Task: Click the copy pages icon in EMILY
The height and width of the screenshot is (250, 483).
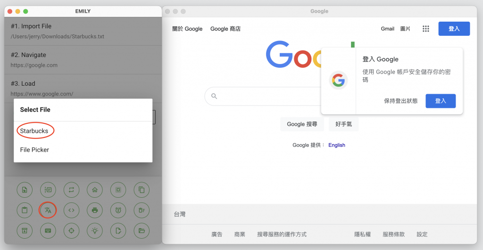Action: click(142, 190)
